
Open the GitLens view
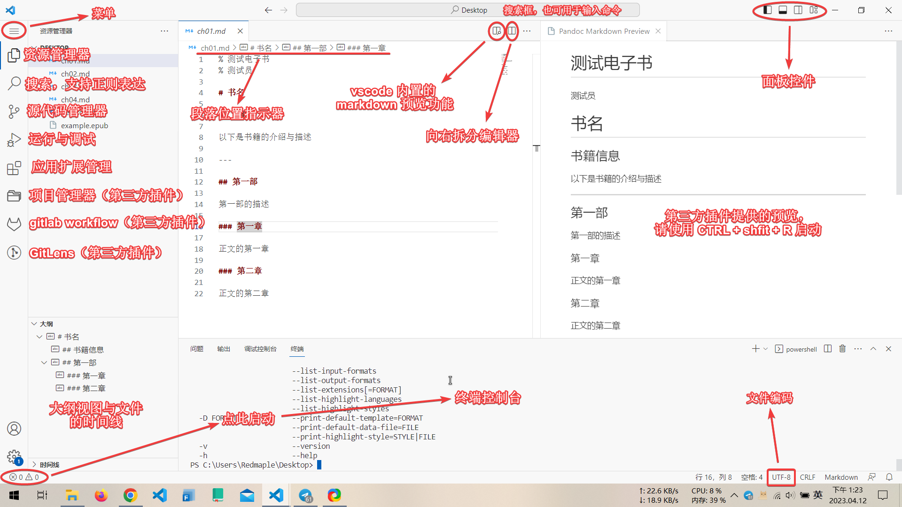pyautogui.click(x=14, y=253)
